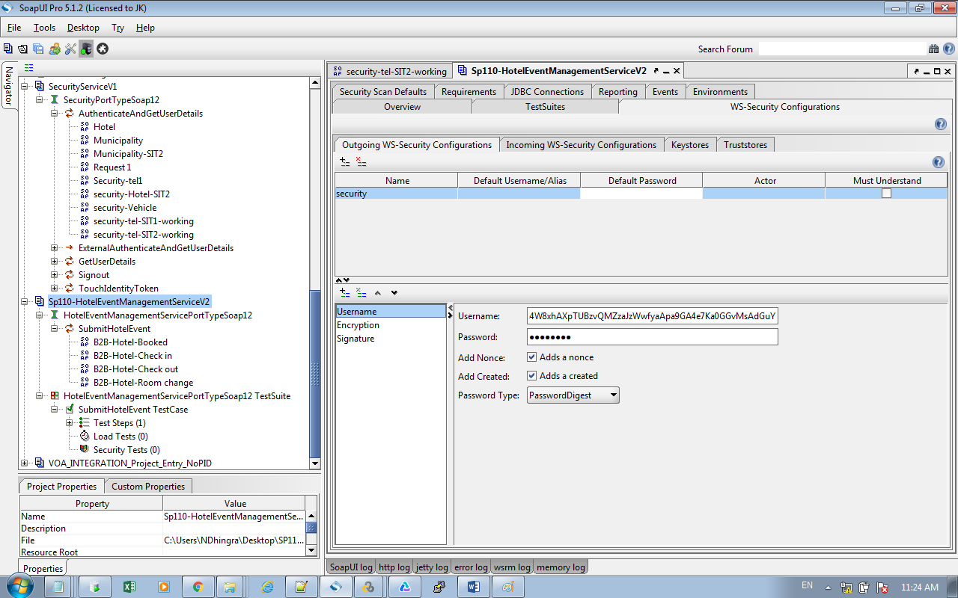This screenshot has height=598, width=958.
Task: Open the Password Type PasswordDigest dropdown
Action: pos(573,395)
